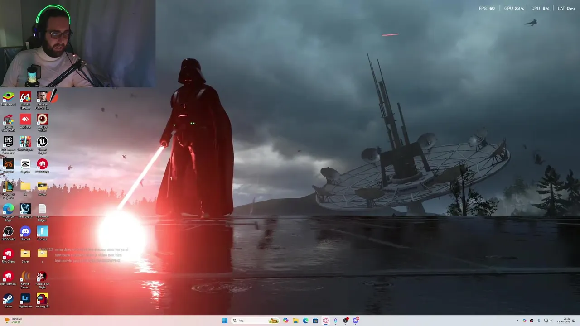Select the orange-logo shortcut left of CapCut

[8, 166]
